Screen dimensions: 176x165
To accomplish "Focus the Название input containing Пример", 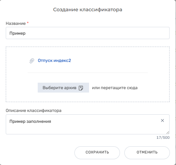I will (88, 33).
